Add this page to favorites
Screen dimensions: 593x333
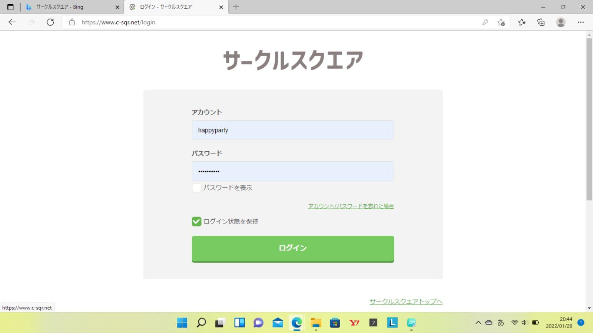[501, 22]
